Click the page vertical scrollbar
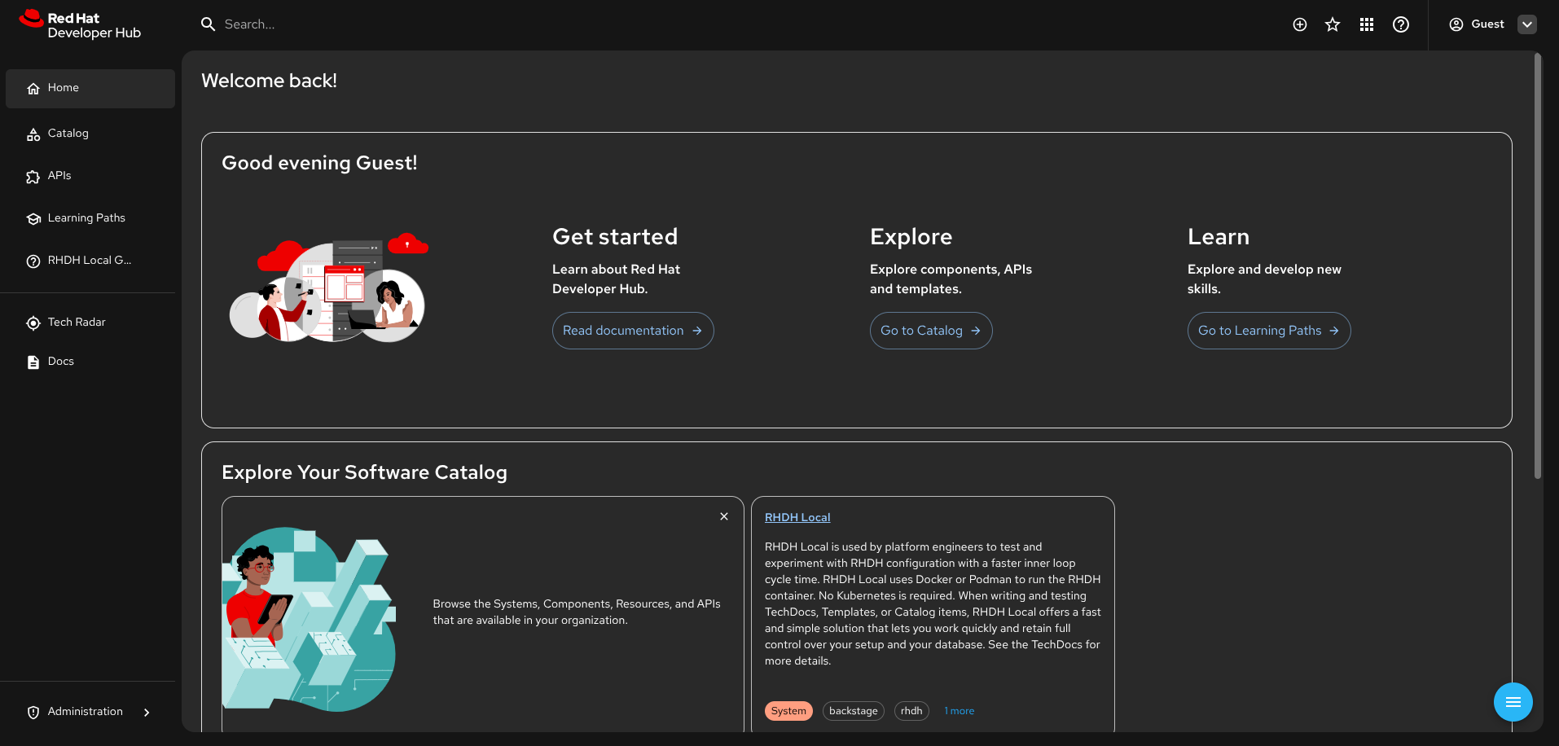Image resolution: width=1559 pixels, height=746 pixels. point(1538,265)
